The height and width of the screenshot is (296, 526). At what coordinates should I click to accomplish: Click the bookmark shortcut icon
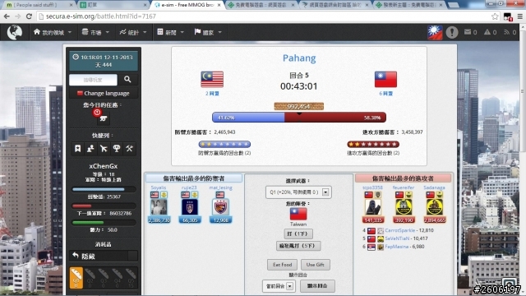point(78,148)
